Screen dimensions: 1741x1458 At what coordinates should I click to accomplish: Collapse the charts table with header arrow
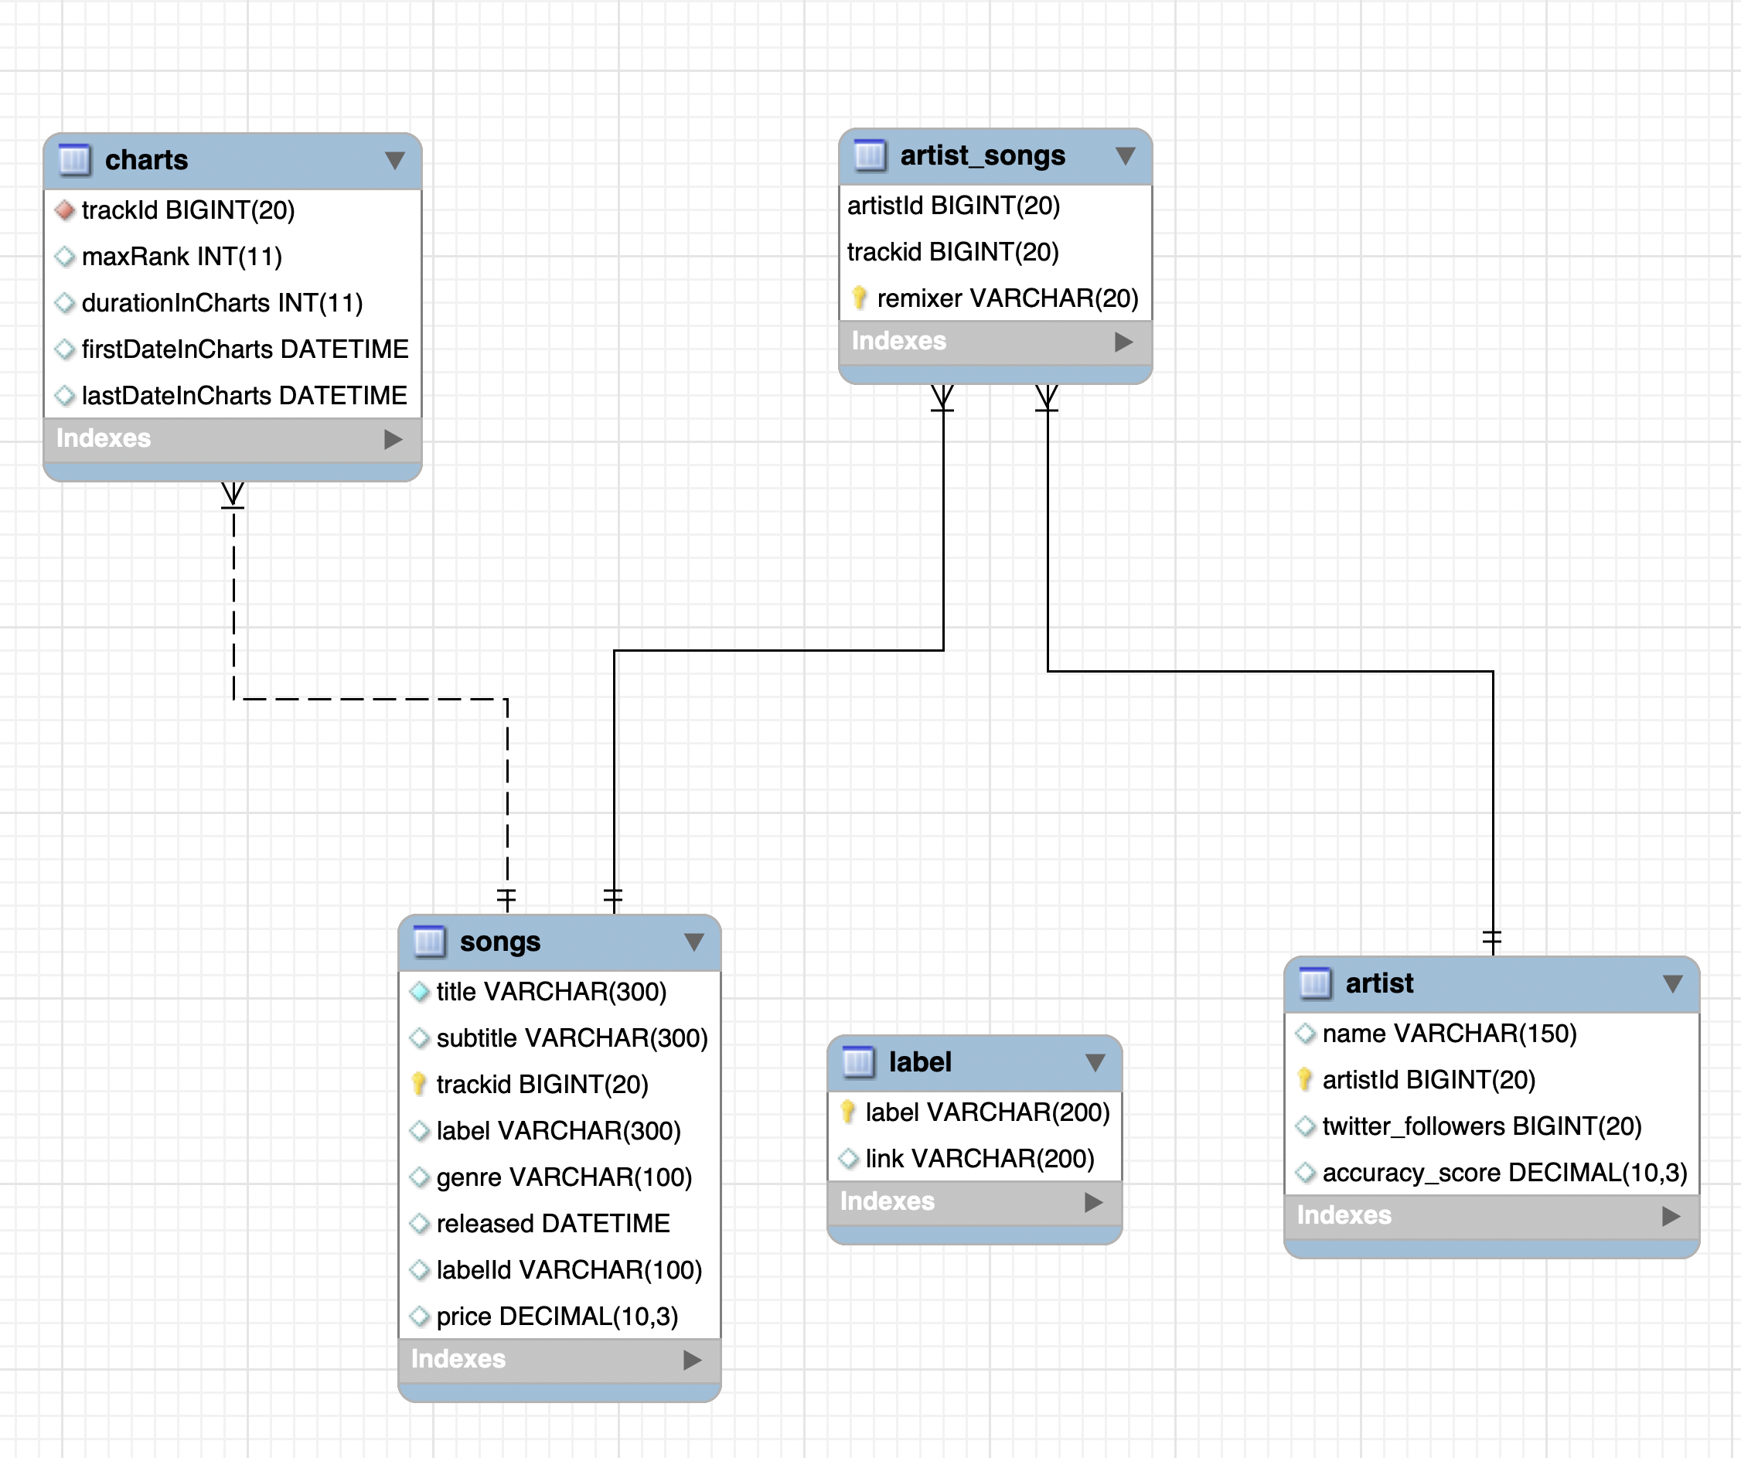pos(394,160)
